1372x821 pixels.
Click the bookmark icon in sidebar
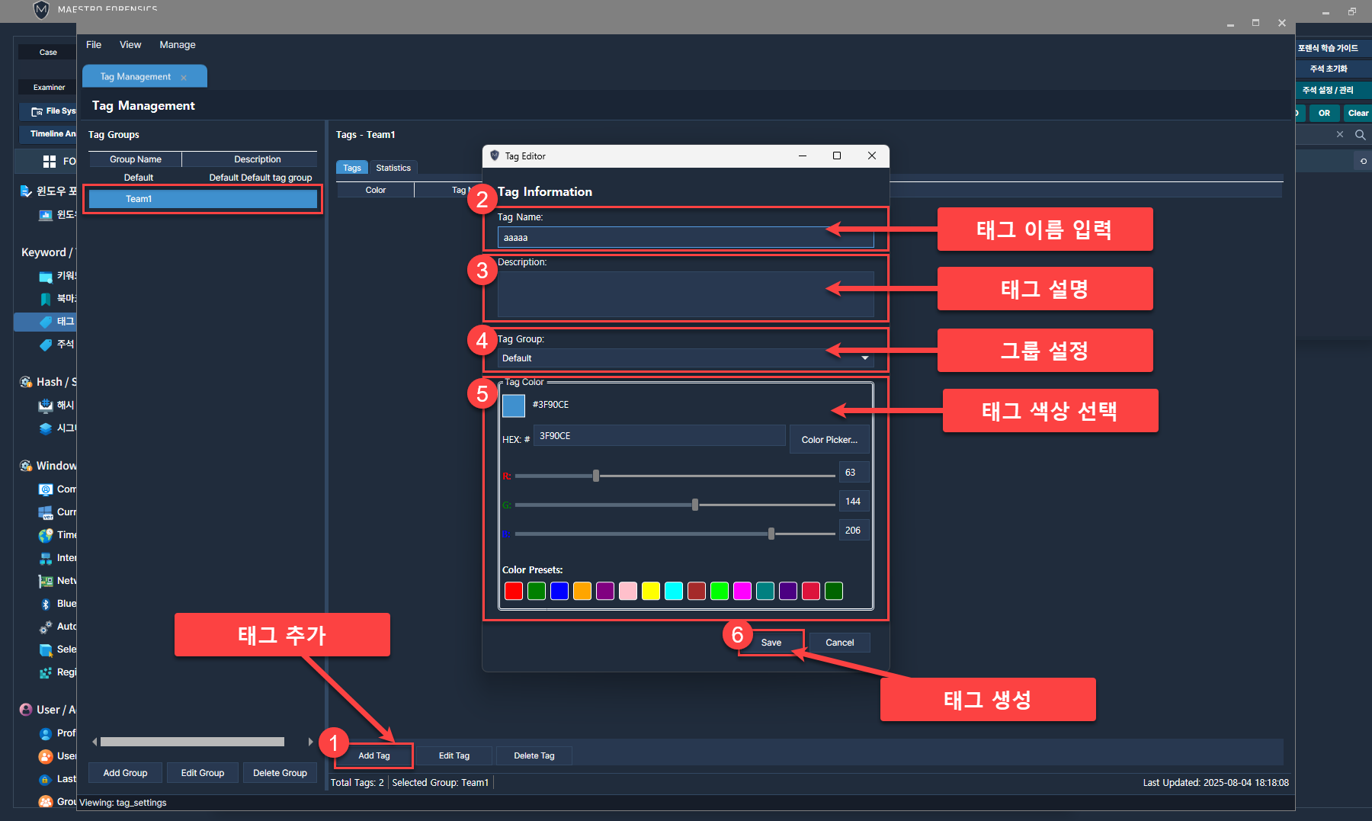[x=46, y=299]
